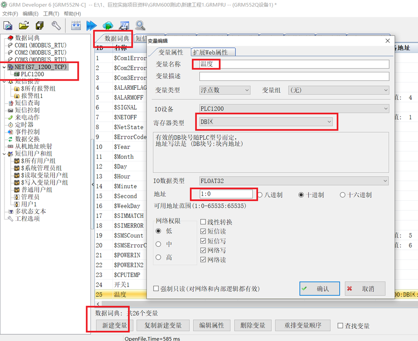Cancel with the 取消 button

[365, 289]
